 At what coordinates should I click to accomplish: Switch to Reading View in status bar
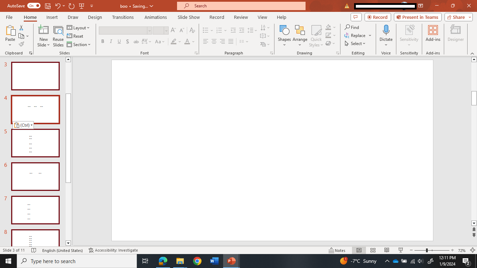click(x=387, y=250)
